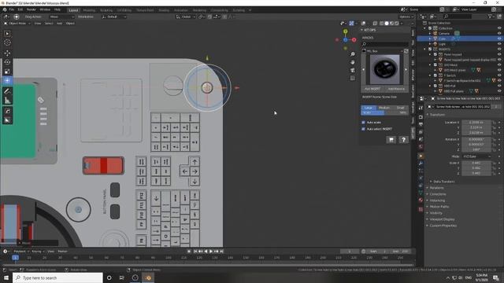
Task: Open the XYZ Euler rotation mode dropdown
Action: (x=476, y=156)
